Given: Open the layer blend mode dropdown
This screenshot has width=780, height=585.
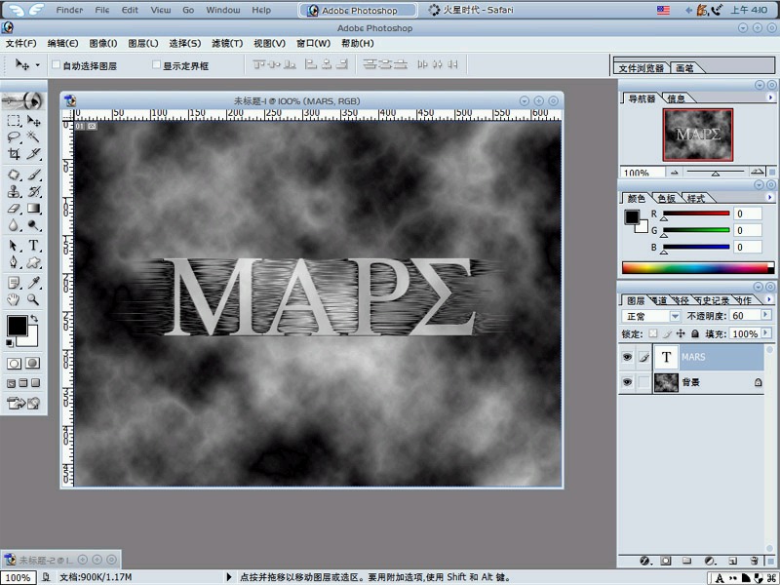Looking at the screenshot, I should (674, 316).
